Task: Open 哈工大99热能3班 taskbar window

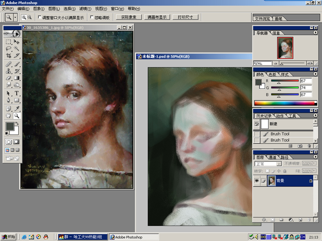Action: (x=83, y=237)
